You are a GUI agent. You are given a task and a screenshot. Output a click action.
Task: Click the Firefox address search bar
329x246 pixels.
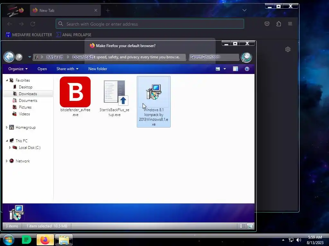click(150, 24)
